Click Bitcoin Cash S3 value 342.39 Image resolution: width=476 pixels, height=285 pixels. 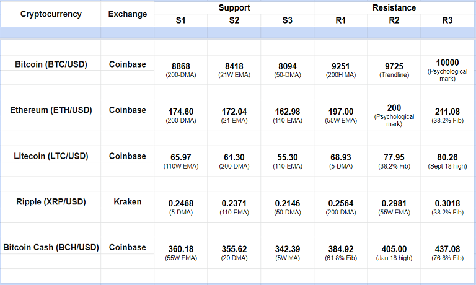[x=288, y=249]
